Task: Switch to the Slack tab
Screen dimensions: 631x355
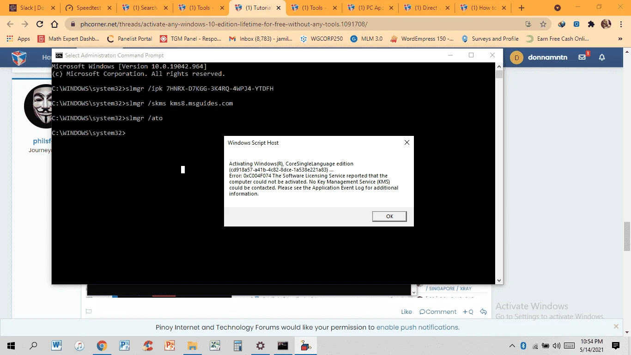Action: [32, 8]
